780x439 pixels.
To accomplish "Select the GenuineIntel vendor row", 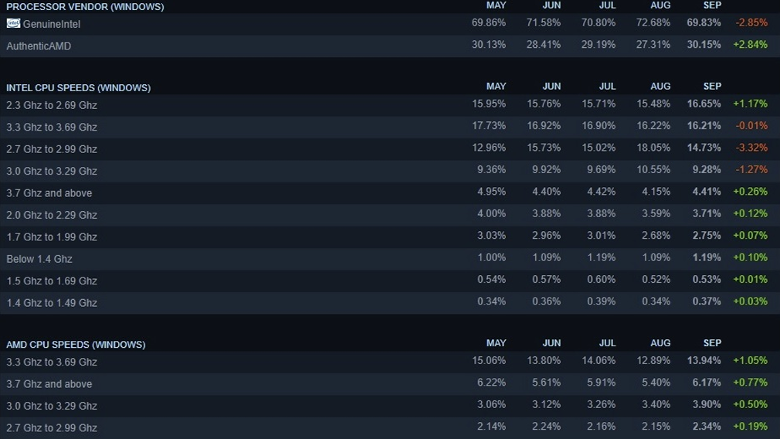I will coord(390,24).
